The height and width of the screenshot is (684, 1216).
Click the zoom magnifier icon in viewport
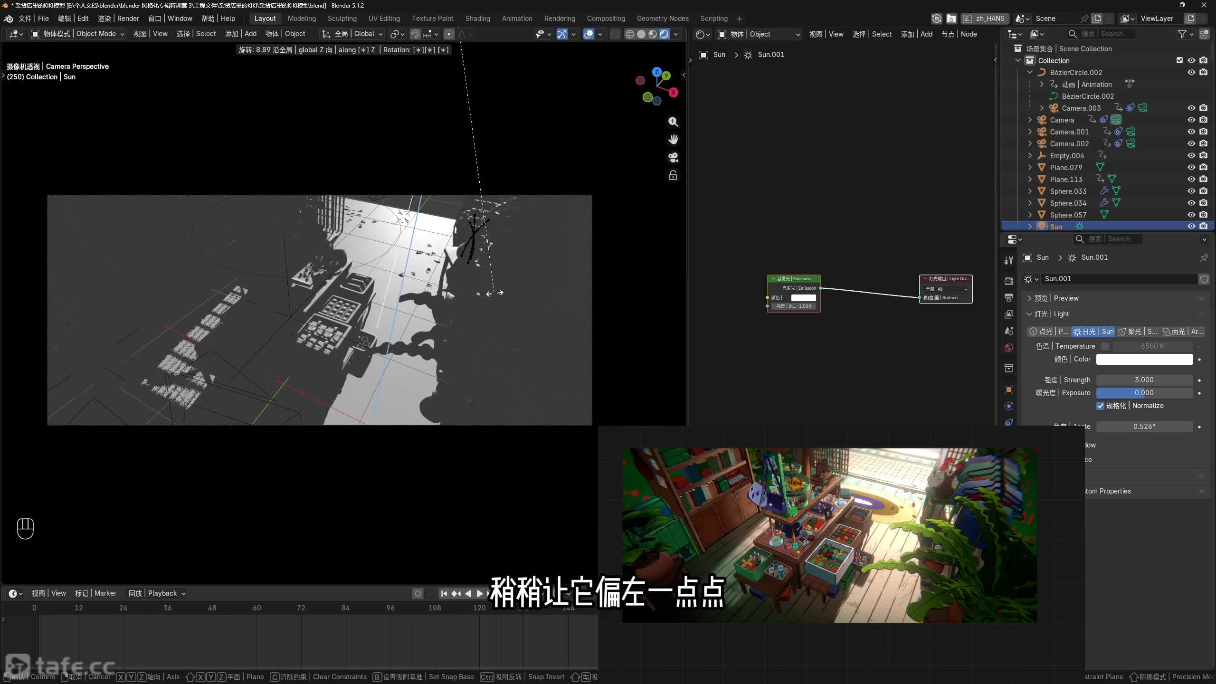[x=673, y=122]
